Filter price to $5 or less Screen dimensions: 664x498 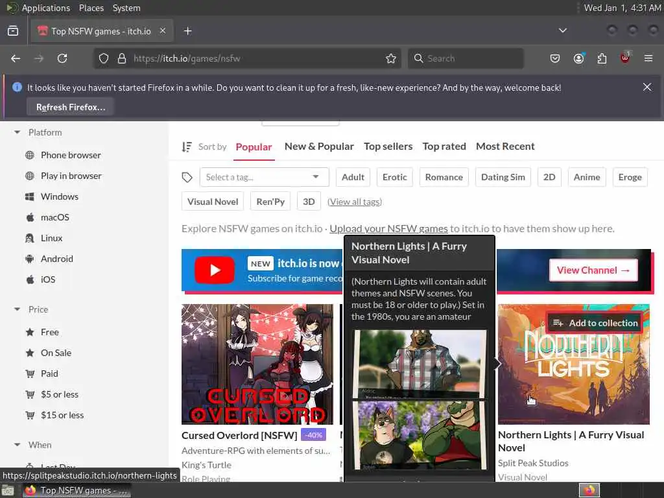[x=59, y=394]
